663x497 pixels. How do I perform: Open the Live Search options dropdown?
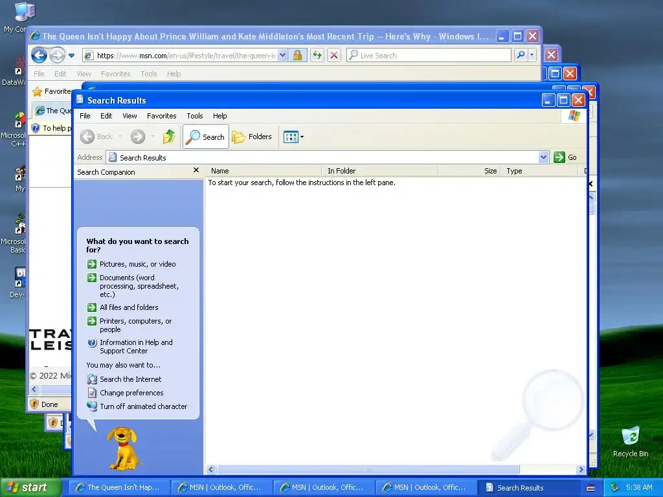(x=532, y=55)
